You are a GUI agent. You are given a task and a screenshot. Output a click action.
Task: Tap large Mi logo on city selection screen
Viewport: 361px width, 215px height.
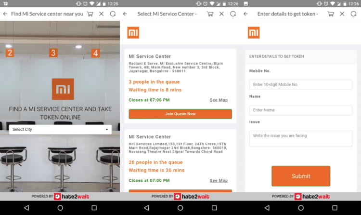click(x=63, y=89)
